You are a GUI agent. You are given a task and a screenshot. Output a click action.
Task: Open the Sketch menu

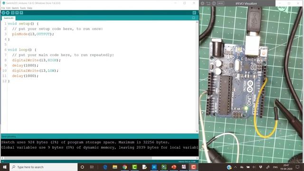pyautogui.click(x=15, y=8)
